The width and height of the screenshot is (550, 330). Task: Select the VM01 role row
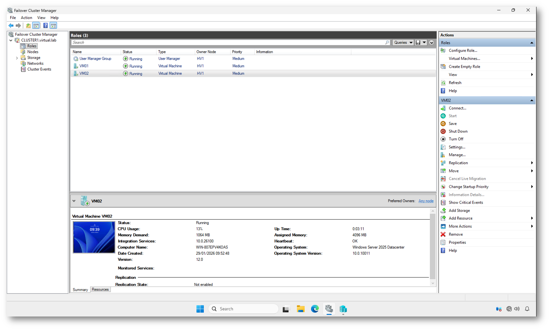point(84,66)
